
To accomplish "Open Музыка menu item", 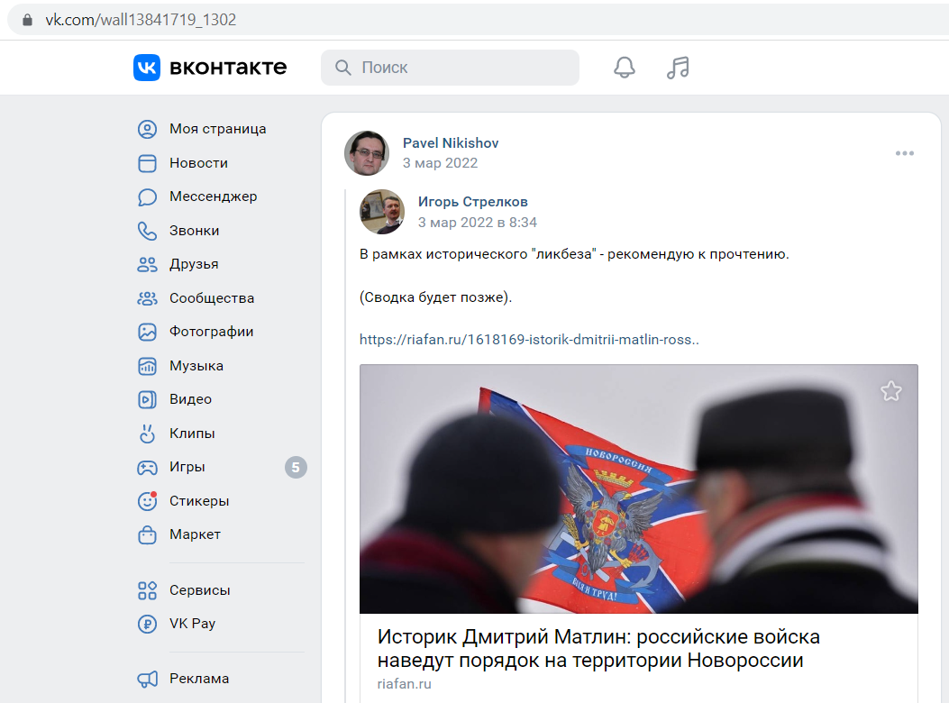I will coord(196,366).
